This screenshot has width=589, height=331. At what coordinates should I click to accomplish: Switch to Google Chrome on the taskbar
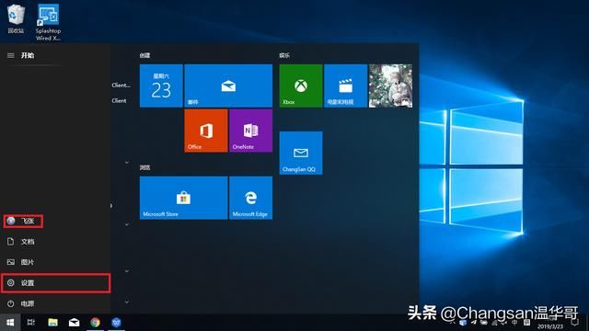(95, 323)
